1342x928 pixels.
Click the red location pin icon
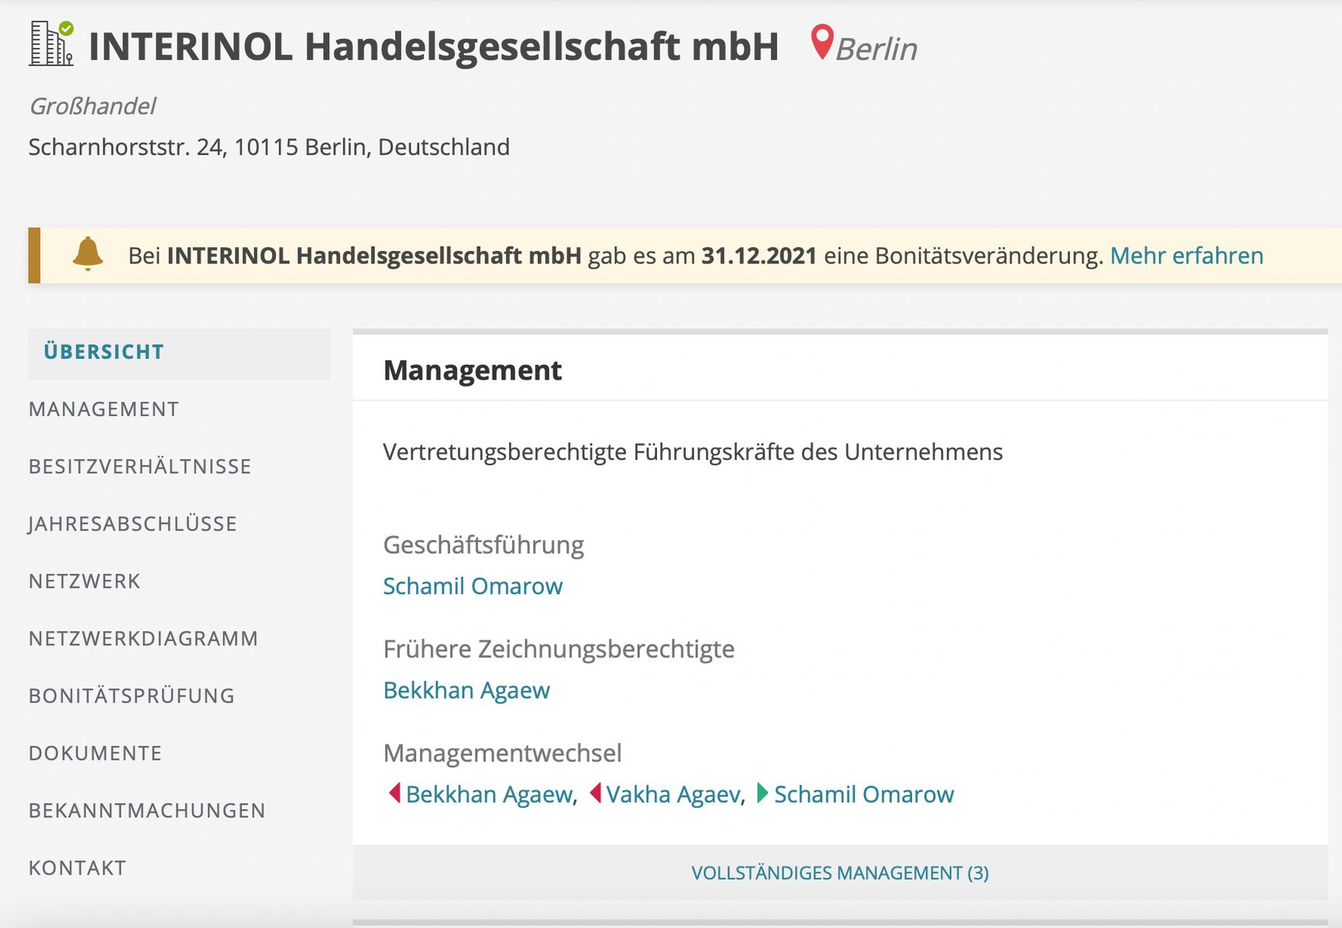click(x=821, y=41)
